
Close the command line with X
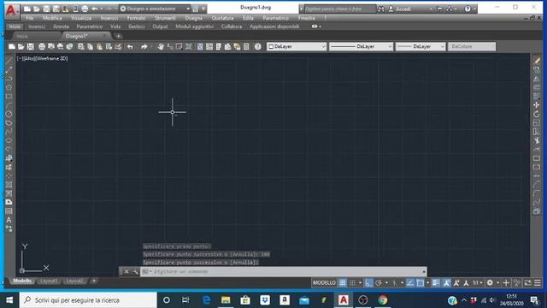126,271
